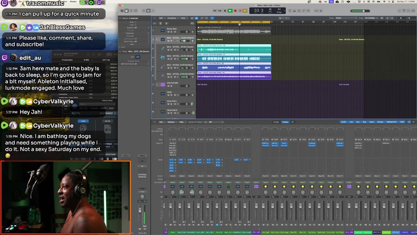Screen dimensions: 417x235
Task: Collapse the VOX FOLDER track stack arrow
Action: point(157,85)
